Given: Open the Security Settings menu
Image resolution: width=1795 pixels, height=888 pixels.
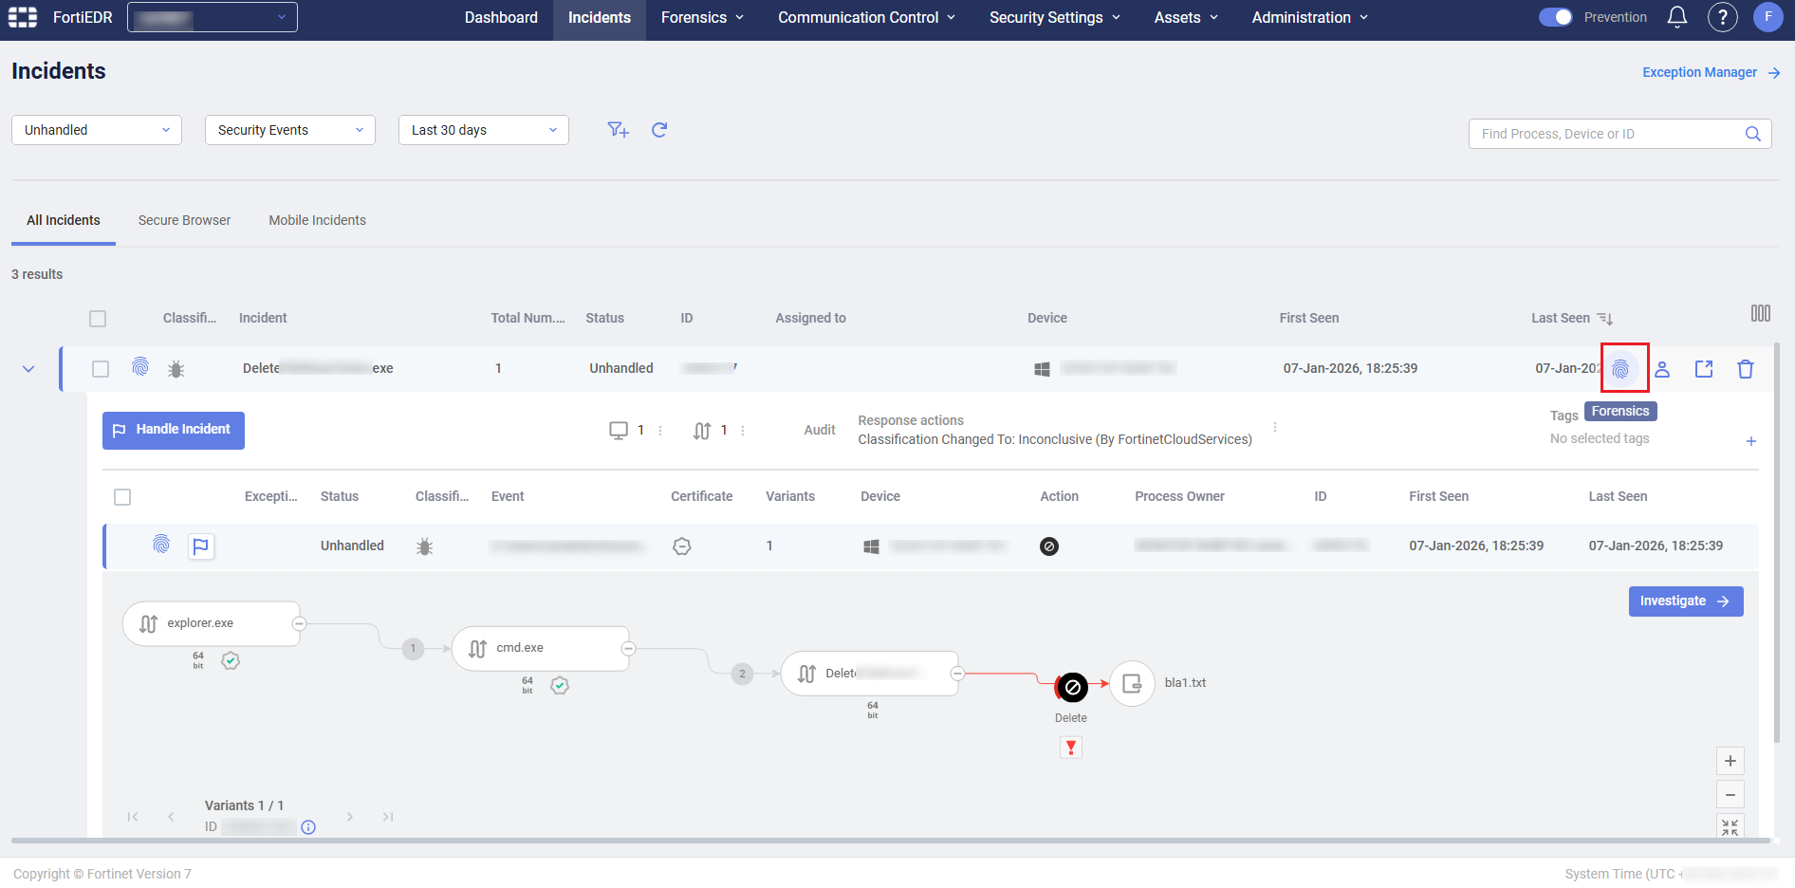Looking at the screenshot, I should (1054, 17).
